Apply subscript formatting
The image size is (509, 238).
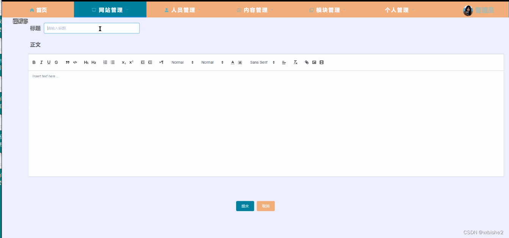tap(124, 63)
